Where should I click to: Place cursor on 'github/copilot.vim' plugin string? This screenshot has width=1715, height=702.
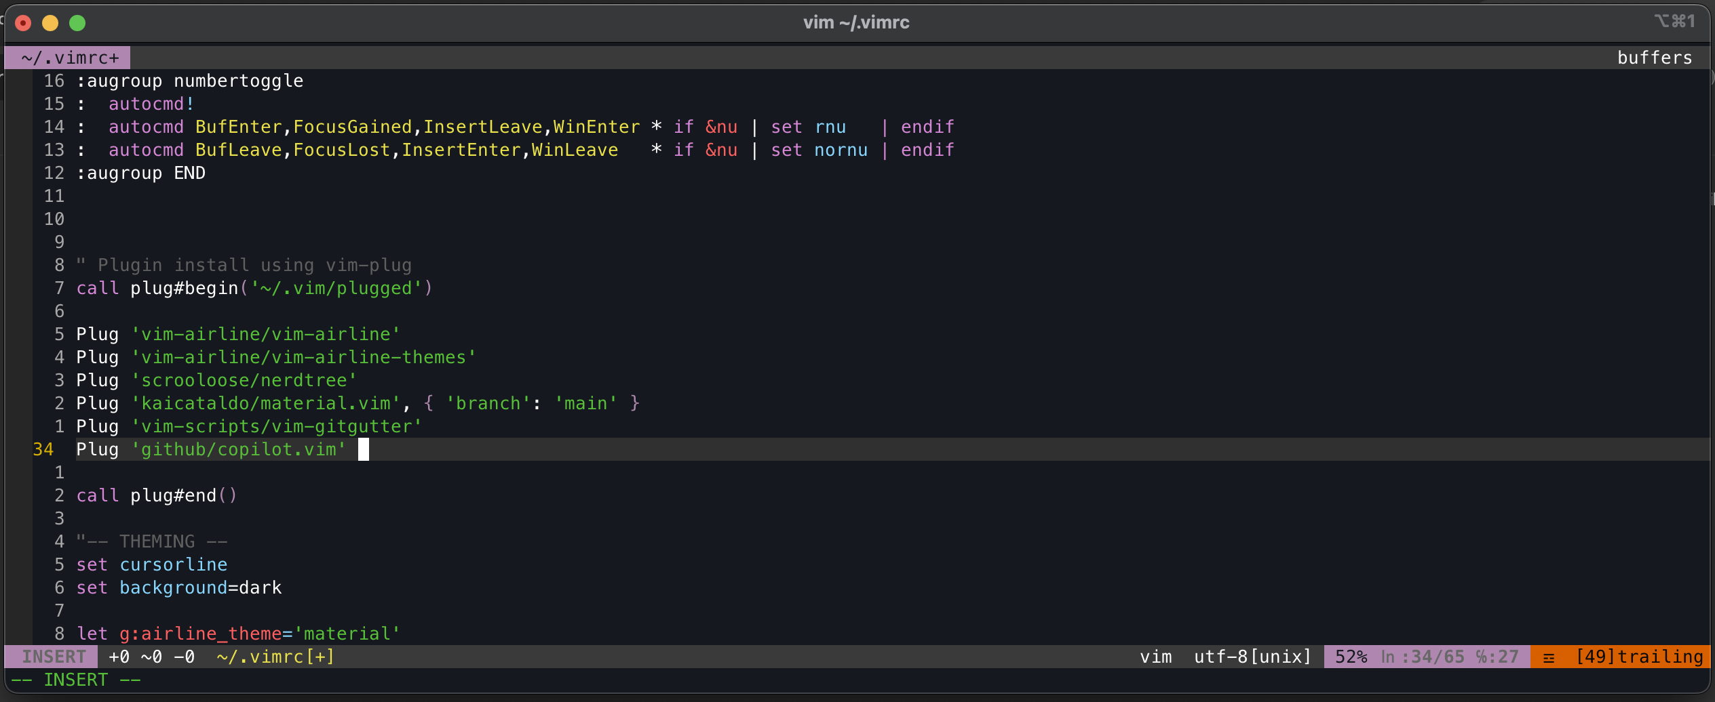tap(238, 449)
